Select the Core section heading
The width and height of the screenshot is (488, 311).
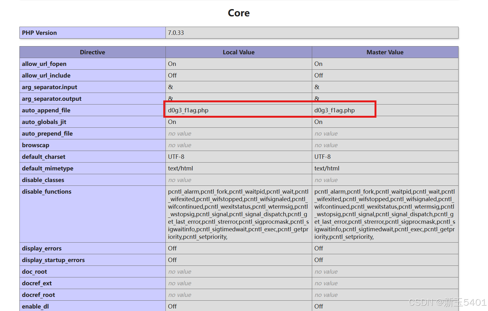(239, 13)
